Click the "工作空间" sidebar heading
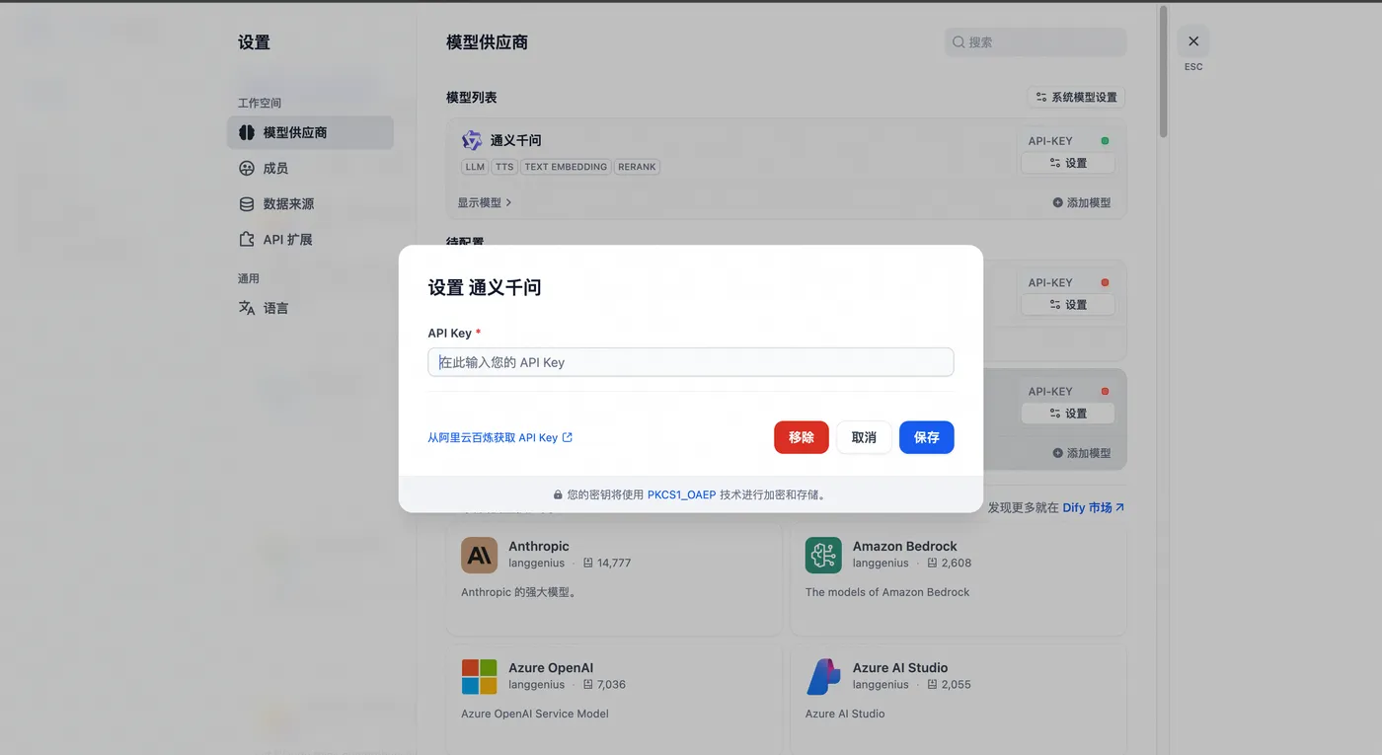This screenshot has height=755, width=1382. pyautogui.click(x=260, y=103)
